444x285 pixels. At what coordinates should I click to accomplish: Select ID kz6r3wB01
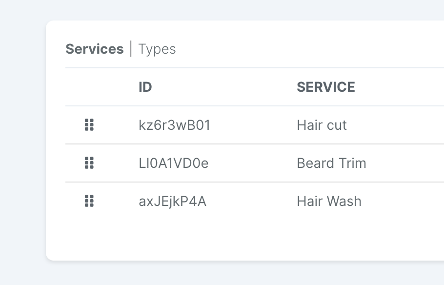tap(175, 125)
